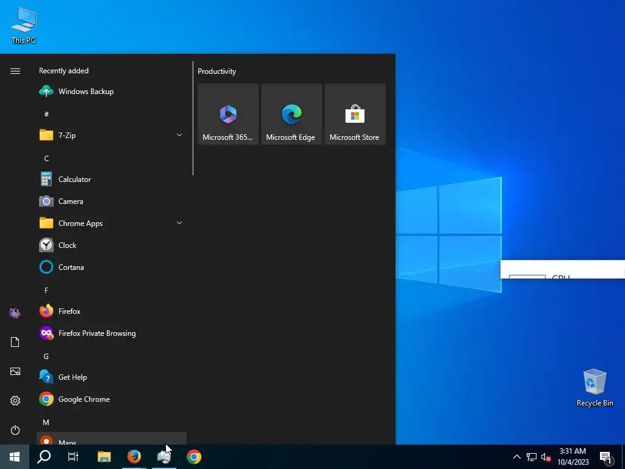This screenshot has height=469, width=625.
Task: Click the Power button in Start
Action: pos(15,430)
